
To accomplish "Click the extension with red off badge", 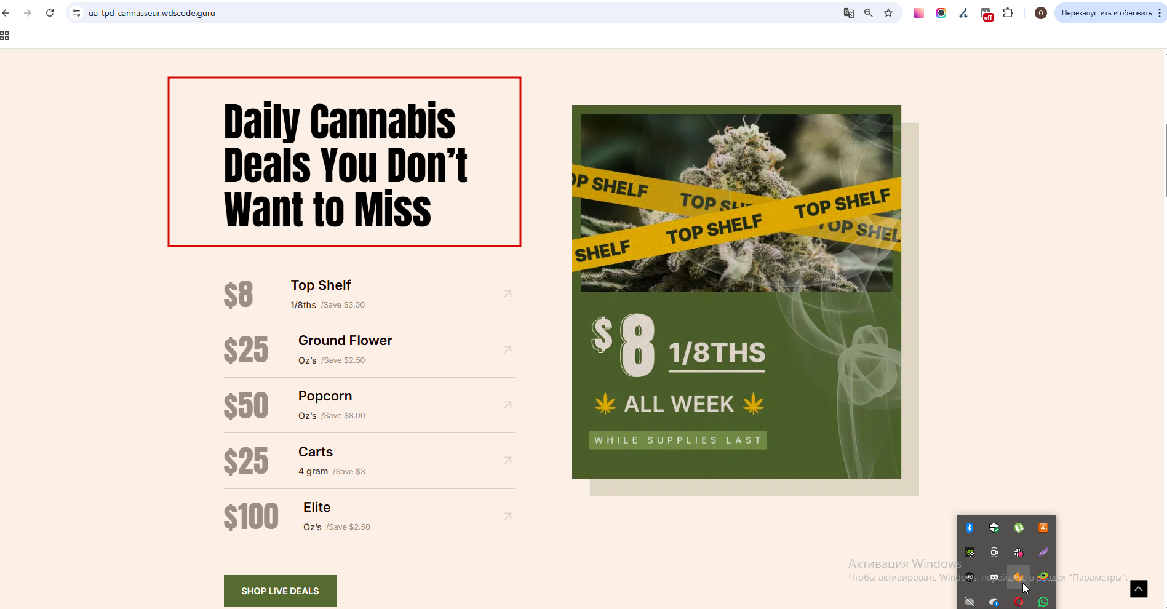I will pyautogui.click(x=987, y=14).
